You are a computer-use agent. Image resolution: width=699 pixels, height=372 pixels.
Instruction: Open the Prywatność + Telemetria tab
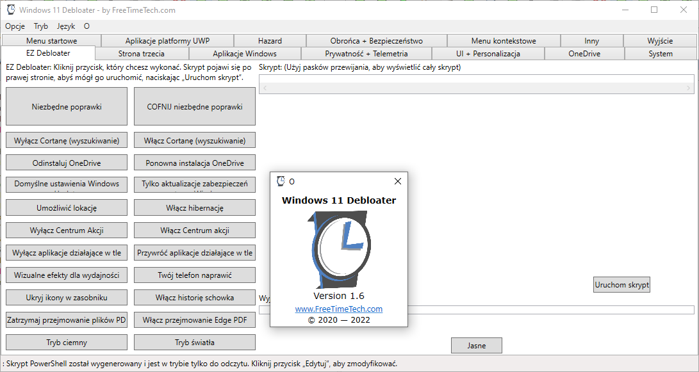pos(366,53)
